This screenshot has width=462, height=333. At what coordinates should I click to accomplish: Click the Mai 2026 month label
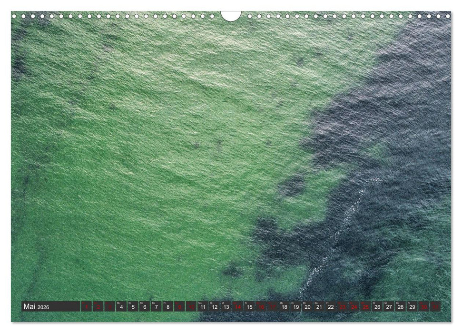point(36,307)
